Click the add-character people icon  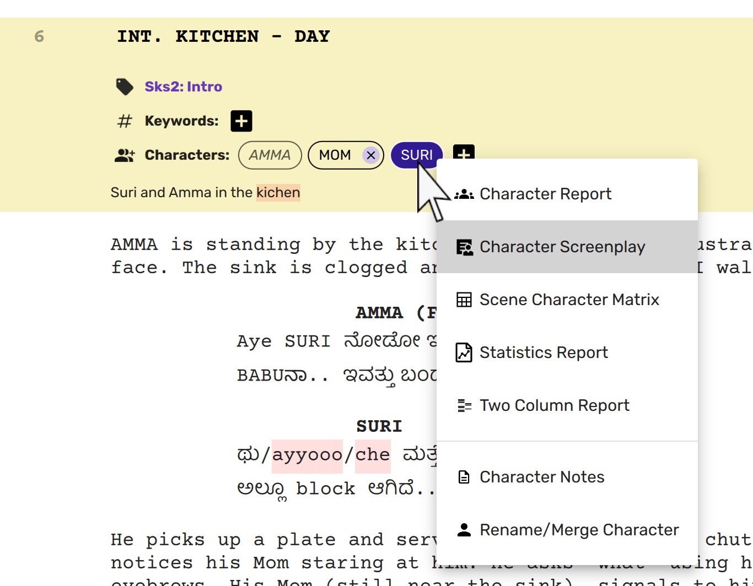click(x=125, y=155)
